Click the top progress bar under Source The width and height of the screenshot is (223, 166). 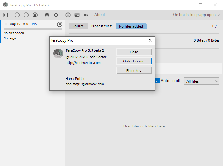pos(144,34)
